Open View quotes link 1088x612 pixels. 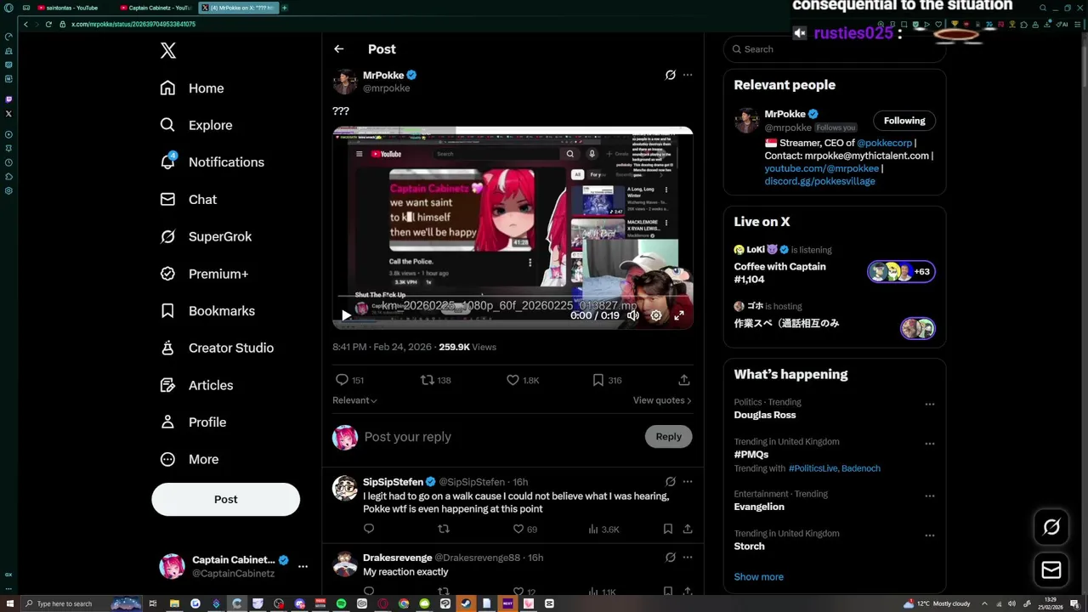[x=662, y=400]
